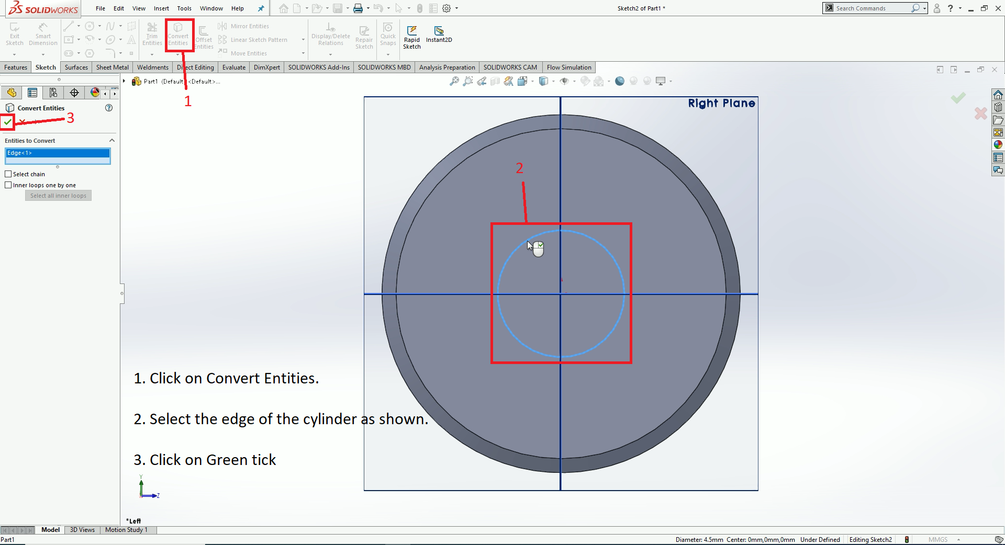This screenshot has width=1005, height=545.
Task: Click the Home icon in the title toolbar
Action: click(x=283, y=8)
